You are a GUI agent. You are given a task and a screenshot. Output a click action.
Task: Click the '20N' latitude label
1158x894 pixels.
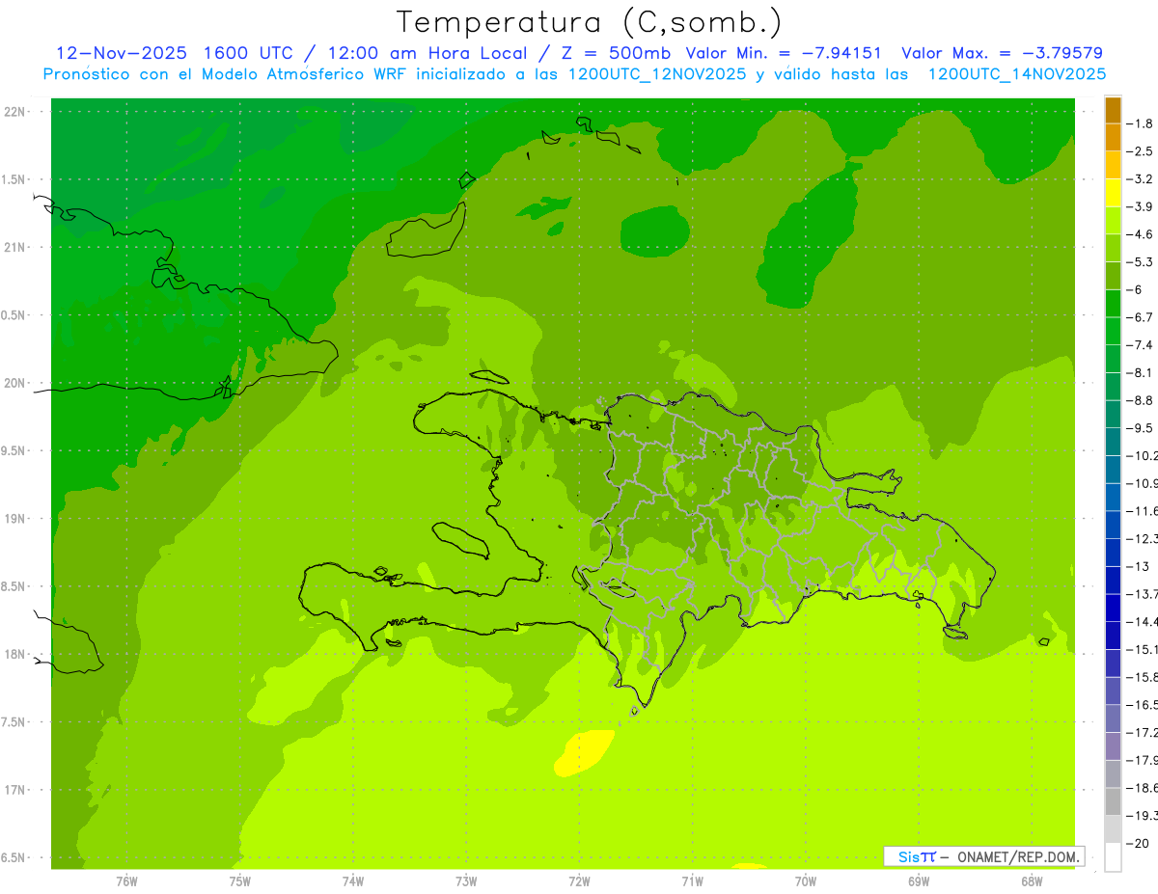coord(14,383)
